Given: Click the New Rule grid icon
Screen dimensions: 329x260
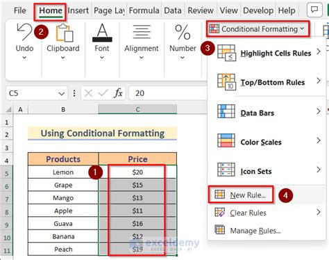Looking at the screenshot, I should [x=219, y=195].
